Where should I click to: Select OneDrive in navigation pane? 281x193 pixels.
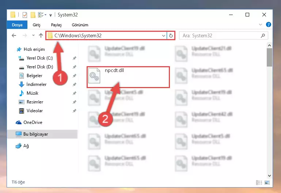pyautogui.click(x=33, y=122)
